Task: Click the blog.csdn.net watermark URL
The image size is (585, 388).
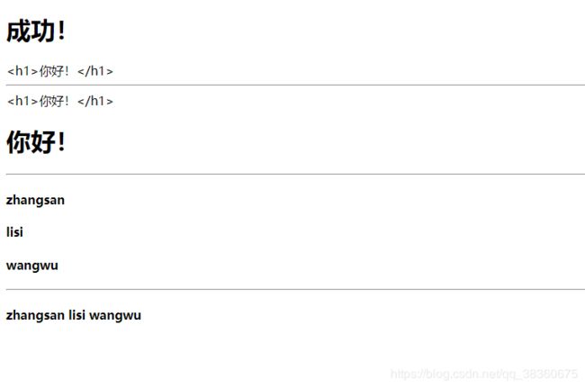Action: pyautogui.click(x=484, y=374)
